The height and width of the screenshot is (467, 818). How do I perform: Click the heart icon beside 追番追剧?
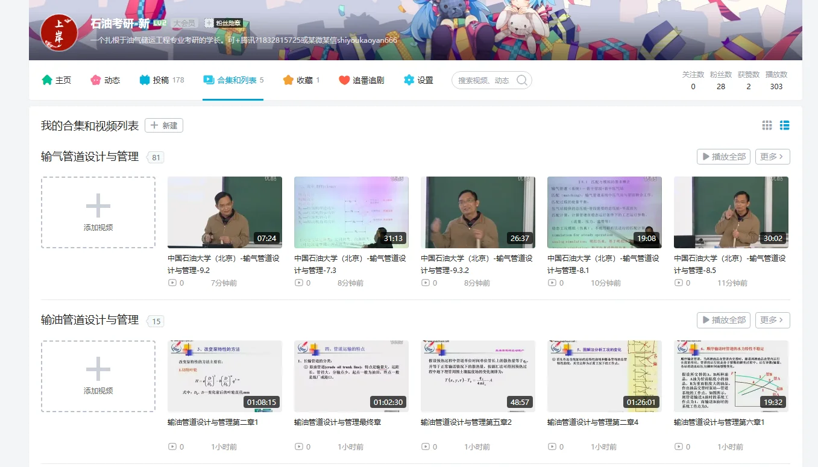pos(344,79)
